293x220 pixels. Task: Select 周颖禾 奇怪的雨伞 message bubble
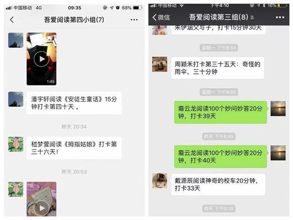217,68
